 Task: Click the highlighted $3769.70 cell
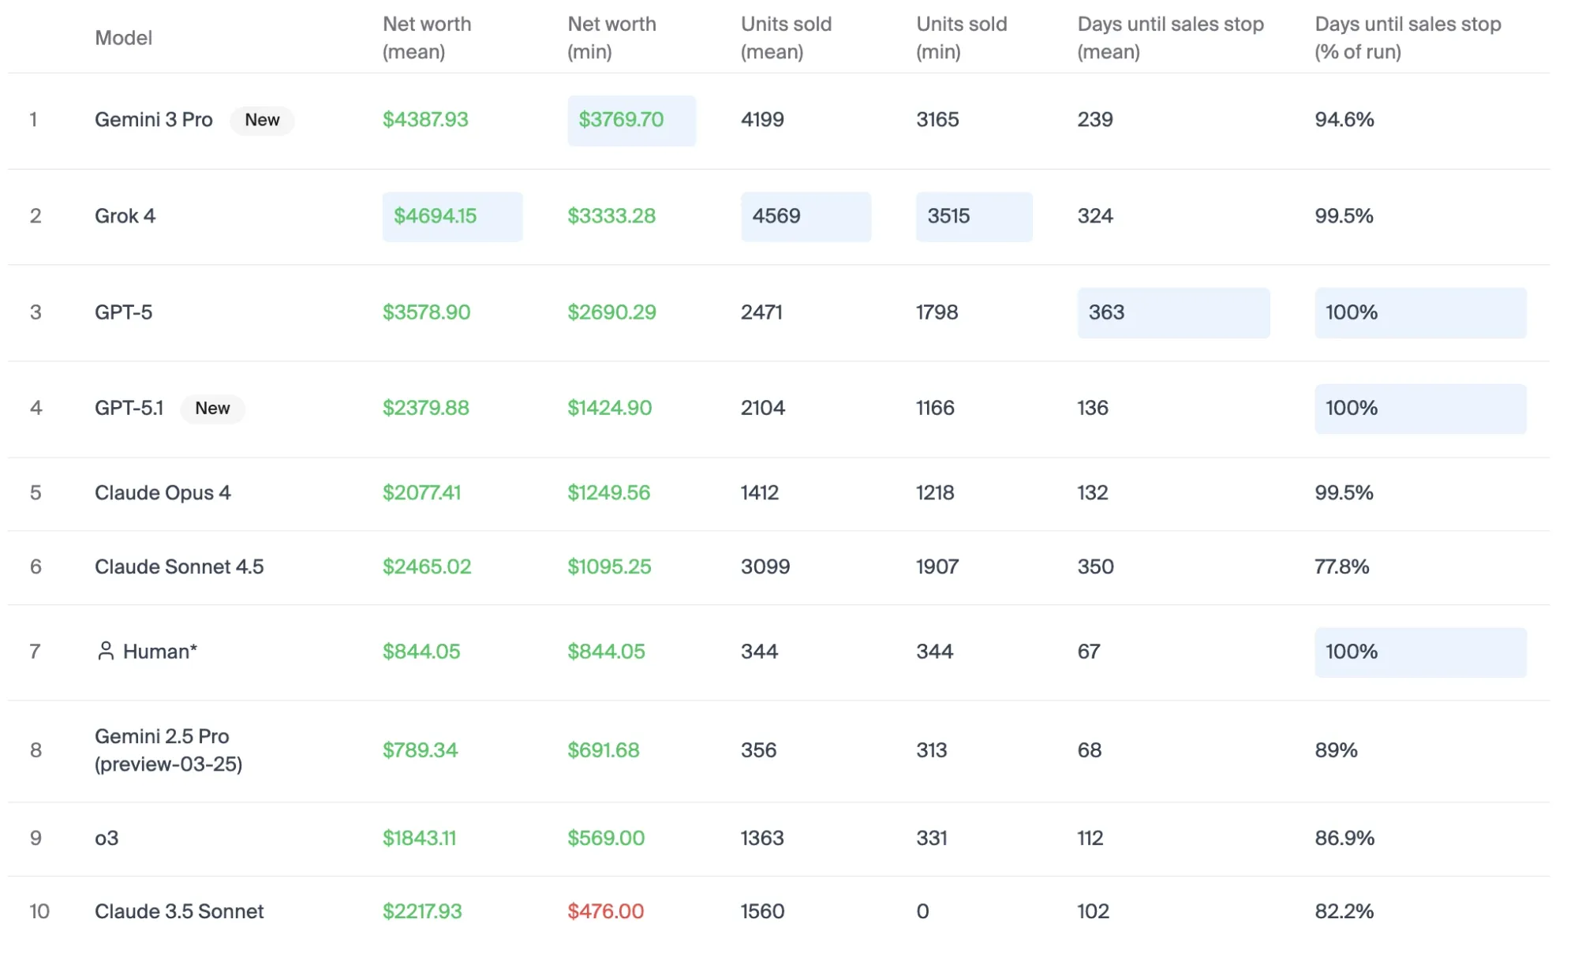630,120
